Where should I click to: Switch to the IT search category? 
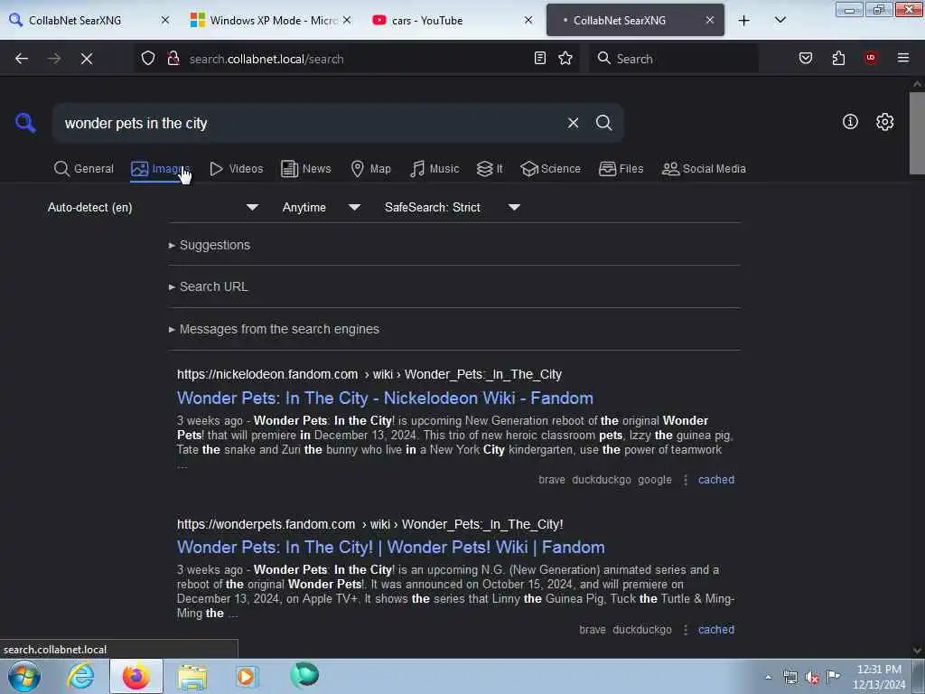489,169
